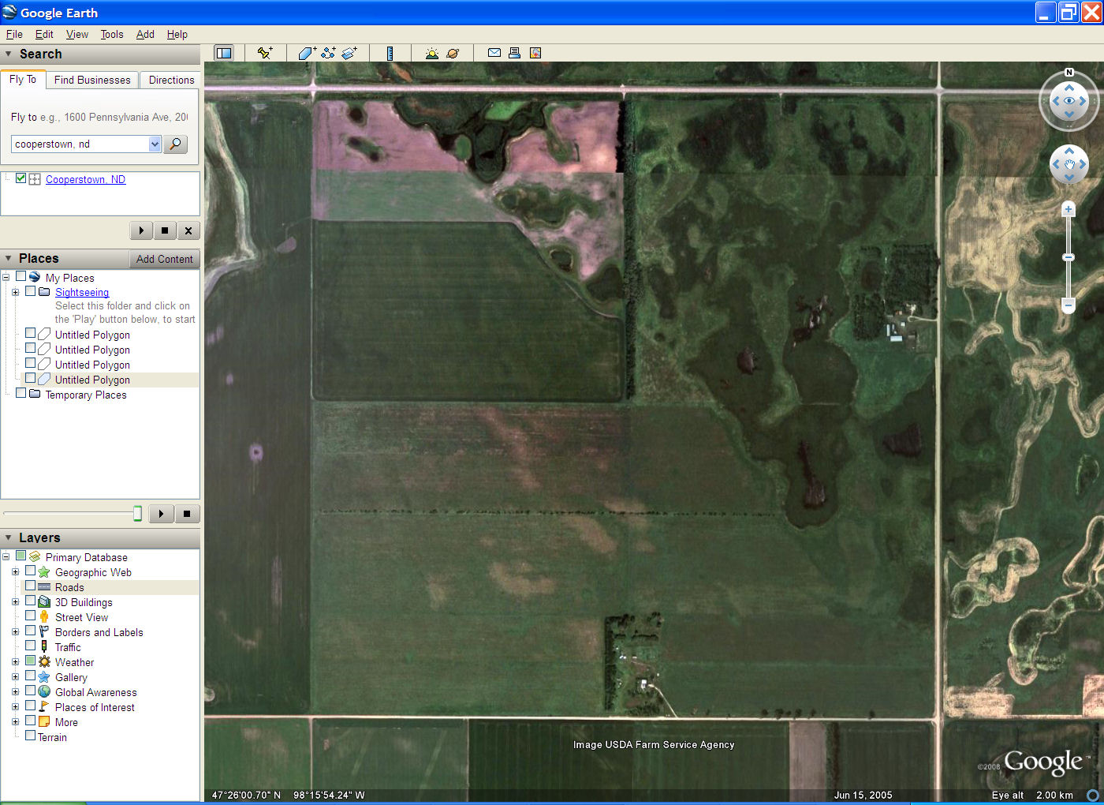
Task: Click the Places transparency slider handle
Action: [x=137, y=514]
